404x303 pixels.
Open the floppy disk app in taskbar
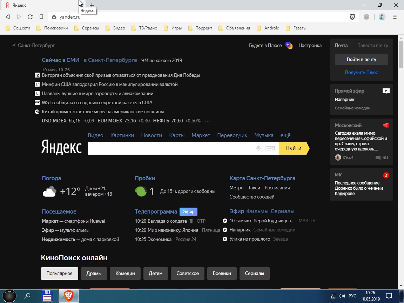pyautogui.click(x=47, y=296)
